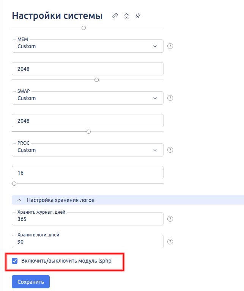This screenshot has width=244, height=291.
Task: Add page to favorites with star icon
Action: click(x=127, y=16)
